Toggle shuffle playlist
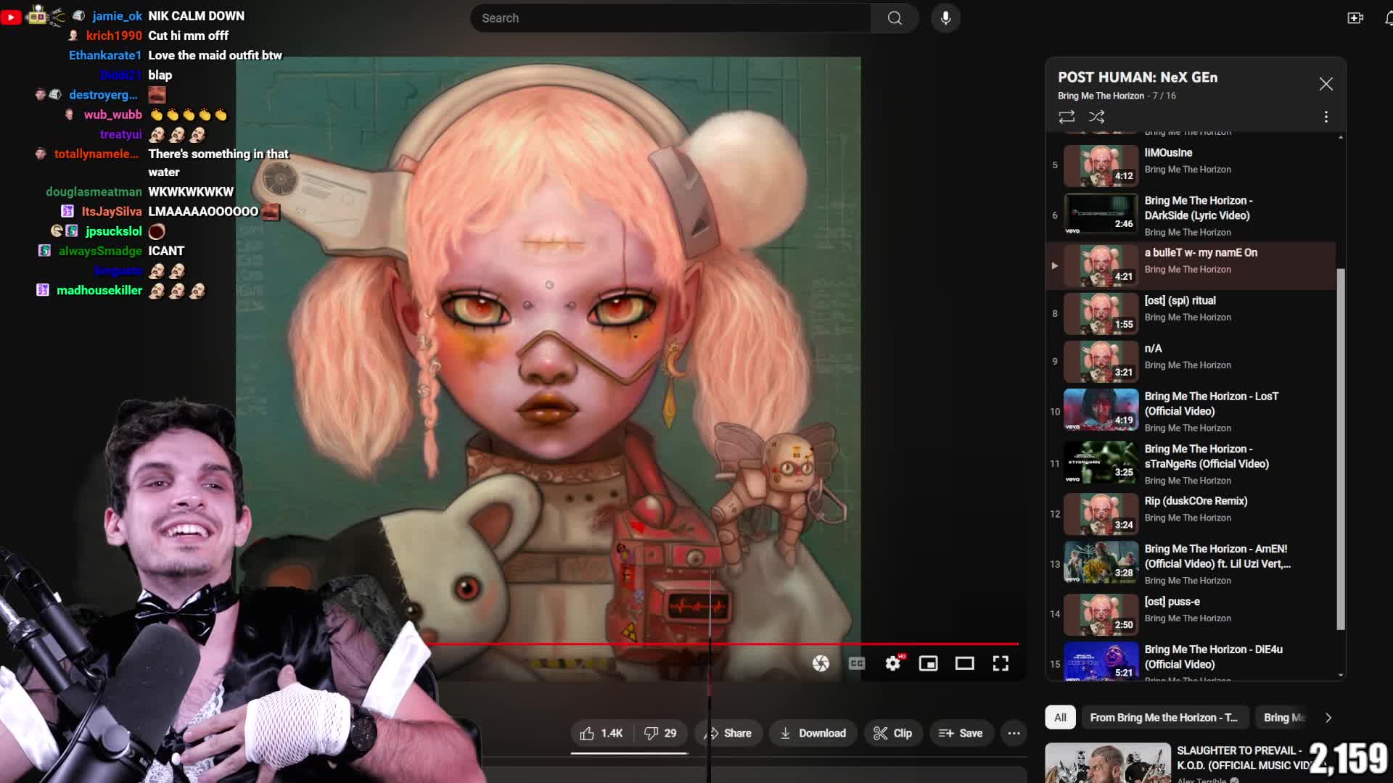Viewport: 1393px width, 783px height. pos(1097,117)
